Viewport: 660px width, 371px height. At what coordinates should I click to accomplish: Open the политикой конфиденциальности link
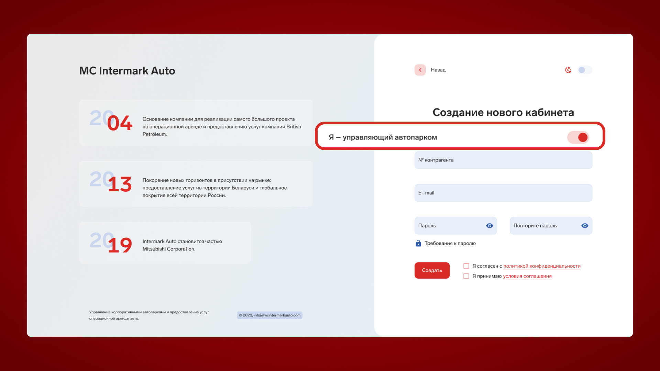tap(542, 266)
